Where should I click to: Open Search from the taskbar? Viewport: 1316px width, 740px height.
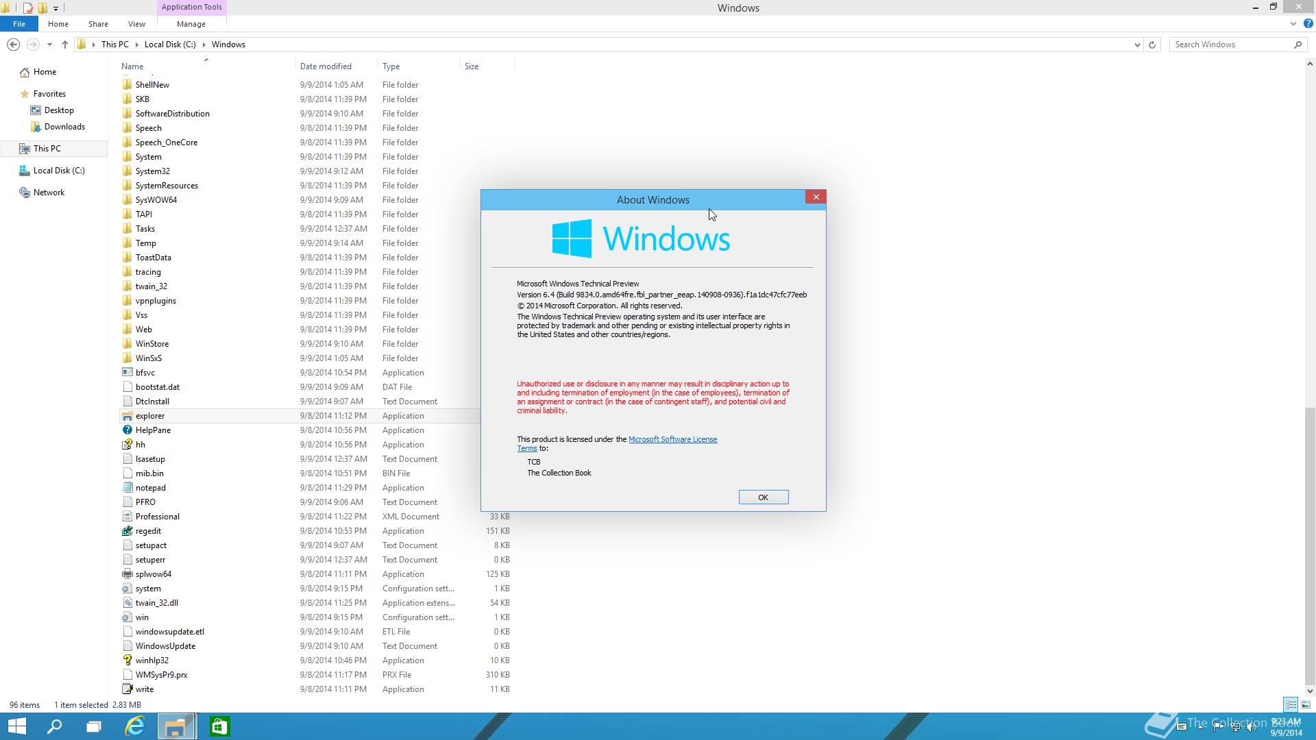coord(54,726)
